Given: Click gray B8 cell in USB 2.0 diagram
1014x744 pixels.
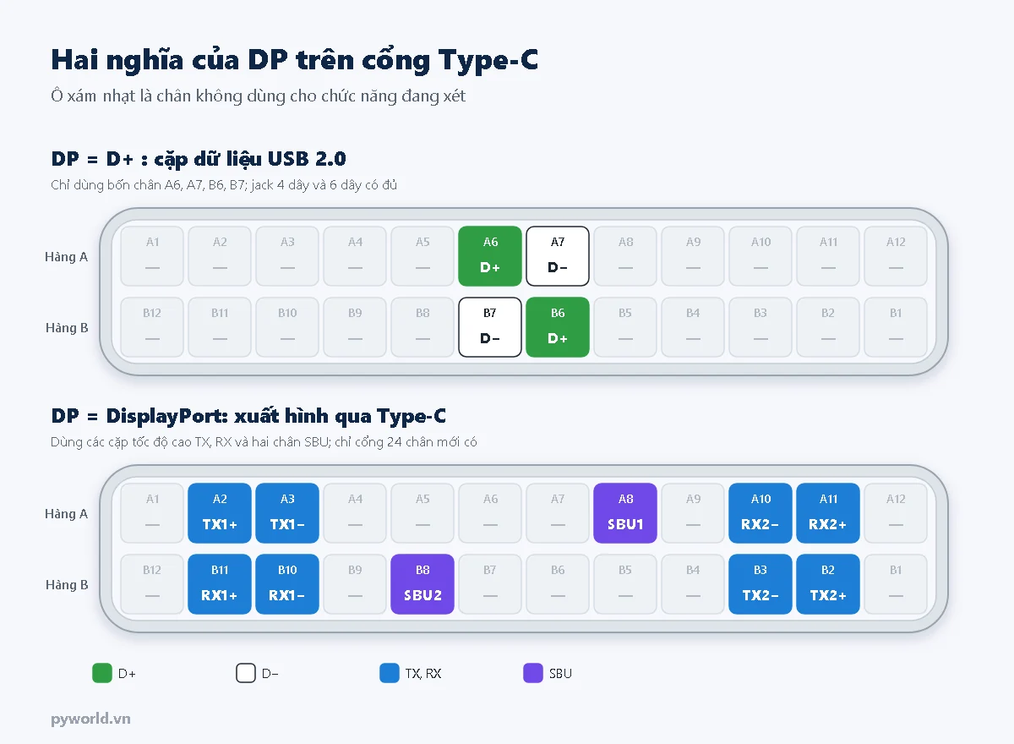Looking at the screenshot, I should coord(422,327).
